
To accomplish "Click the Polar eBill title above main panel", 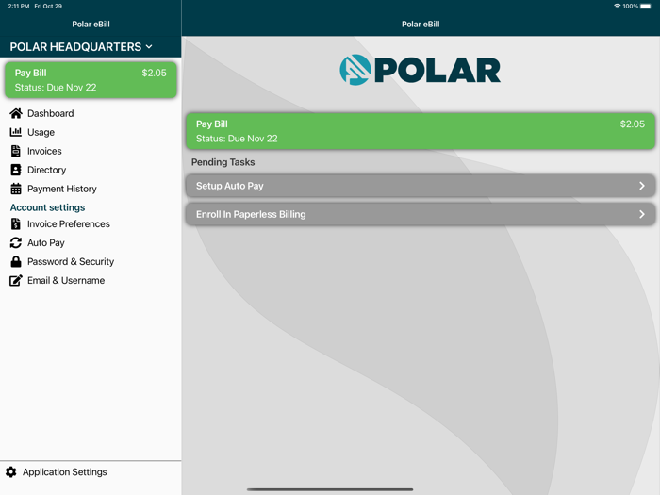I will pyautogui.click(x=421, y=24).
